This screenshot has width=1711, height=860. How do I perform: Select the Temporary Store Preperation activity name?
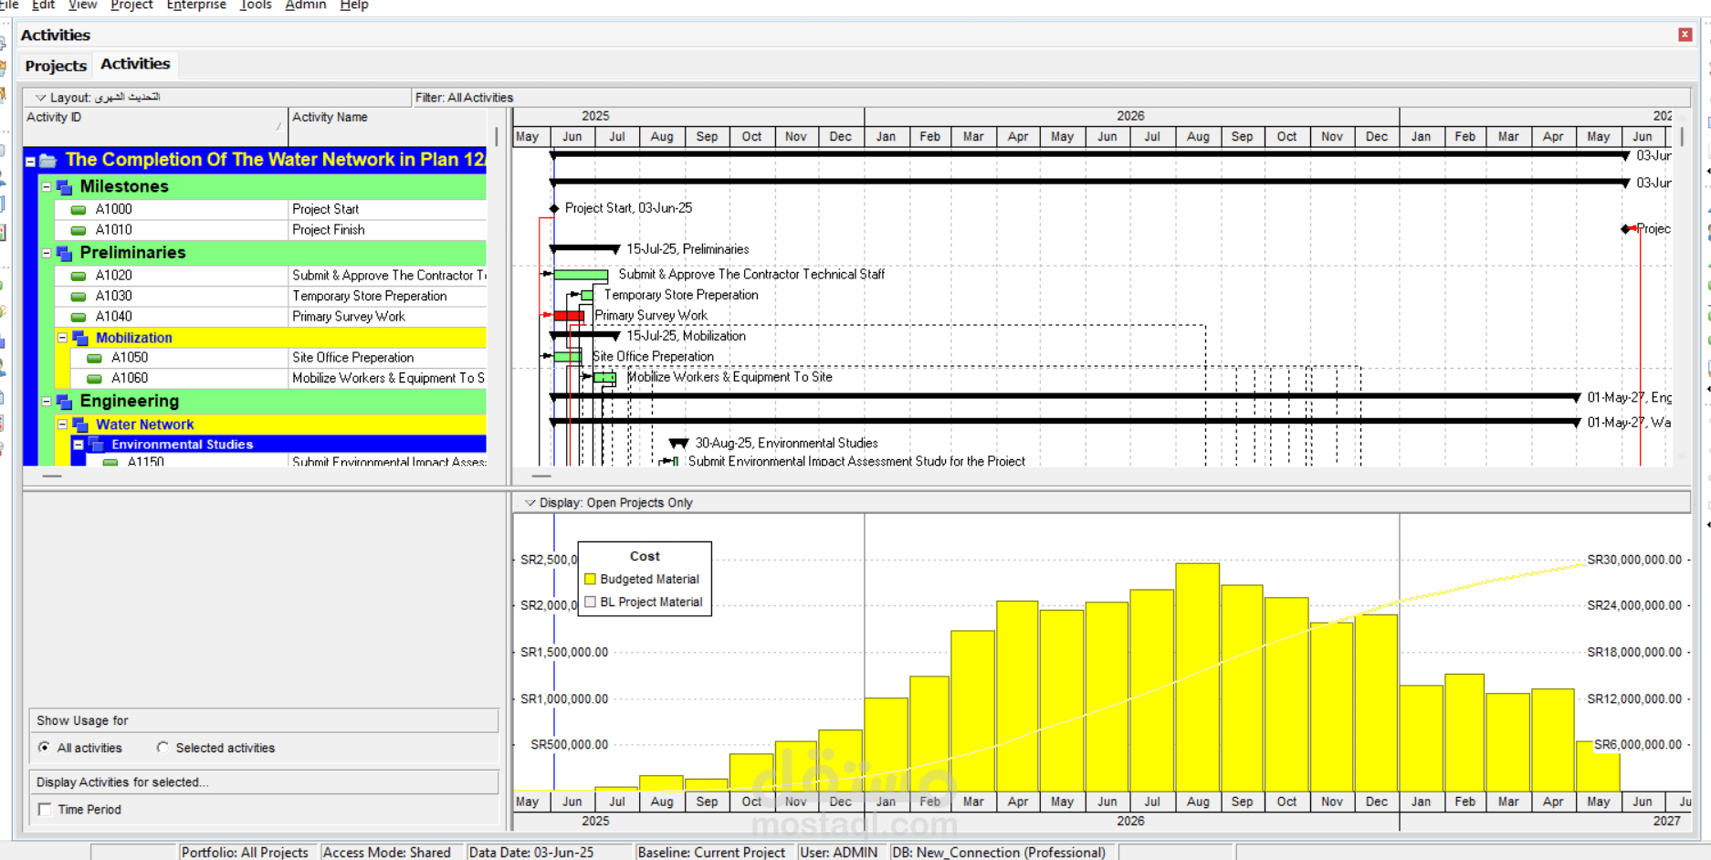(388, 296)
